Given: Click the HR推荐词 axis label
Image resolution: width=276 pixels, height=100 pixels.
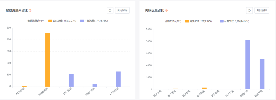Looking at the screenshot, I should [114, 92].
